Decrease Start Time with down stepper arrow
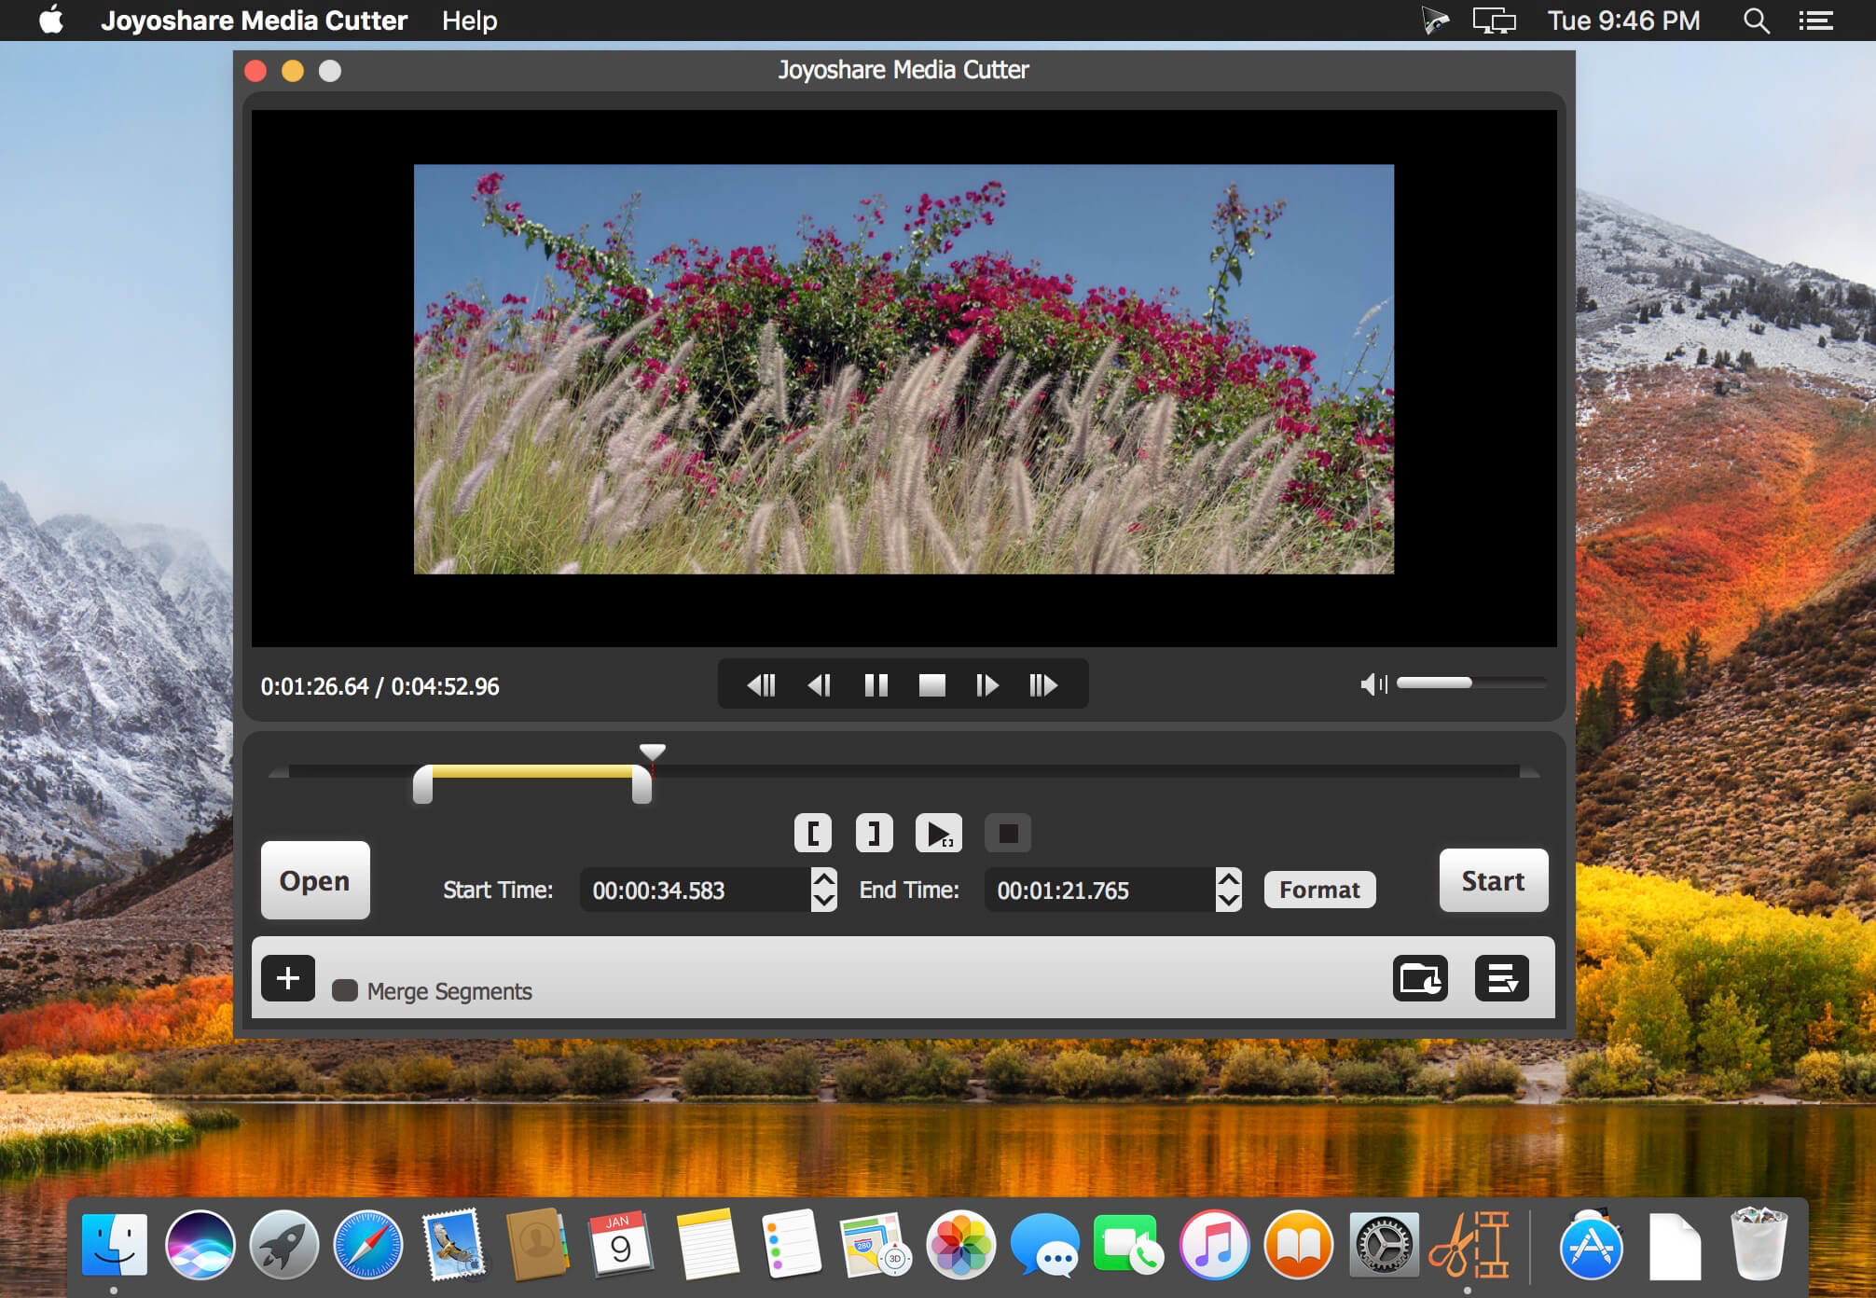This screenshot has width=1876, height=1298. 823,901
